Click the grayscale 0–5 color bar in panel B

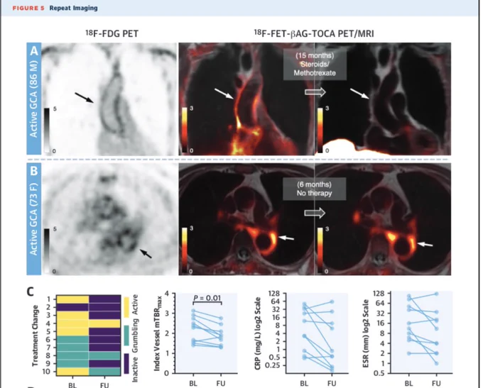coord(46,250)
